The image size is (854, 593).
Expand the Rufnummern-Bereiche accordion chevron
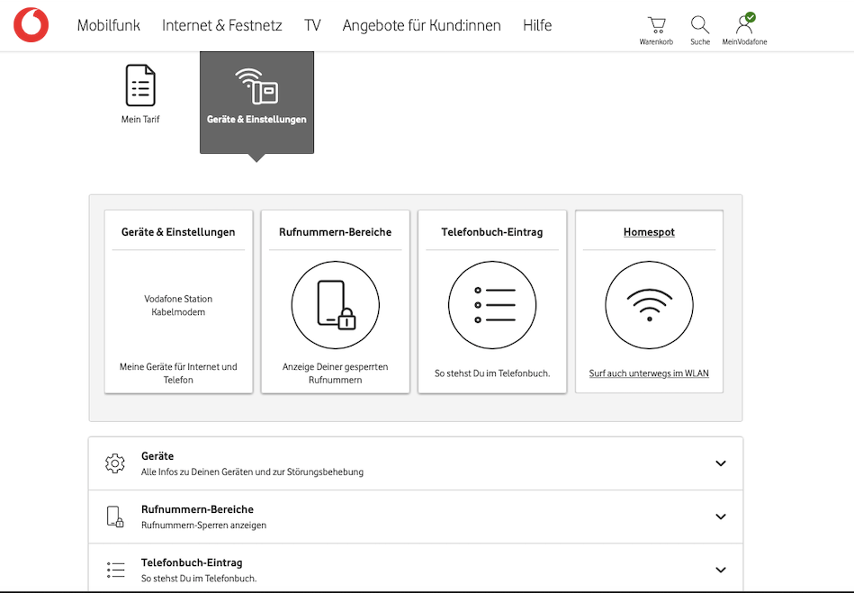point(720,517)
